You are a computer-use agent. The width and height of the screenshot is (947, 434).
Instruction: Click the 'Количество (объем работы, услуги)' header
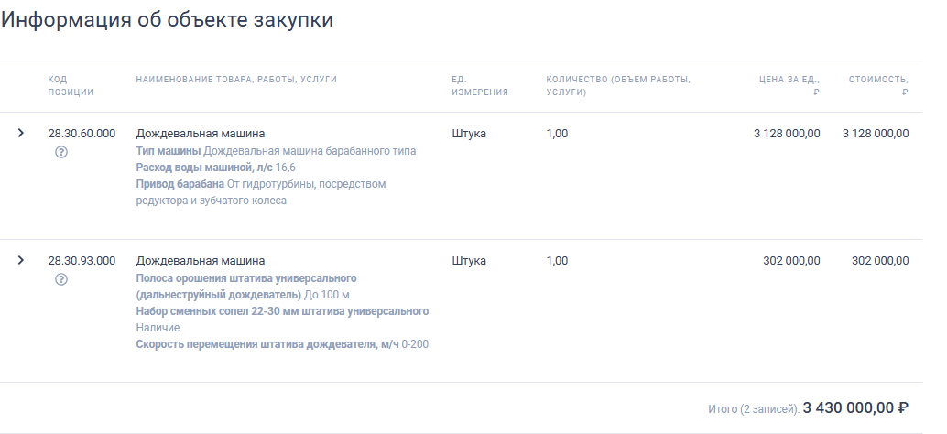click(618, 86)
